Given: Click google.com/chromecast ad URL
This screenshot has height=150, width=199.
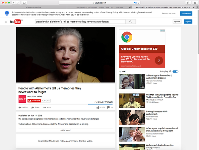Looking at the screenshot, I should tap(131, 66).
